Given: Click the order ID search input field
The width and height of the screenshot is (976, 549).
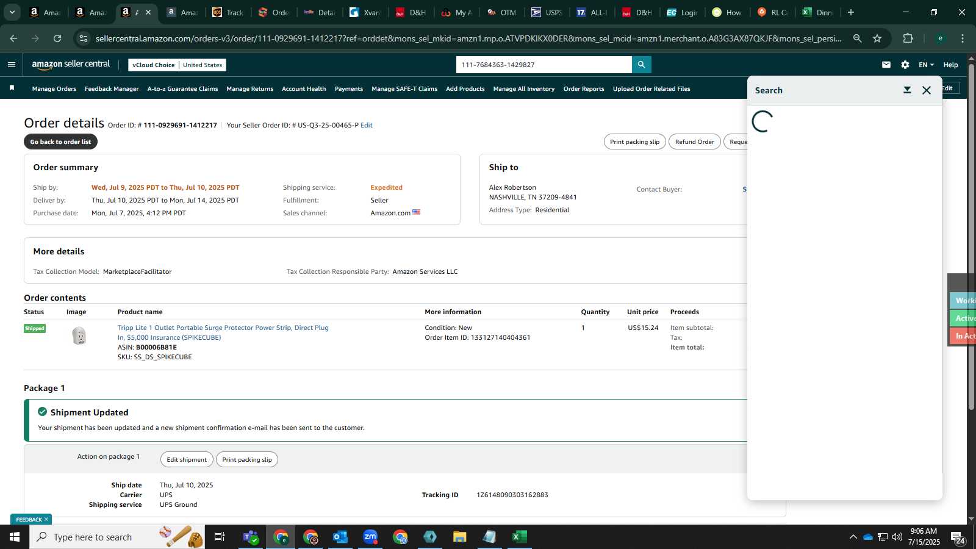Looking at the screenshot, I should coord(544,65).
